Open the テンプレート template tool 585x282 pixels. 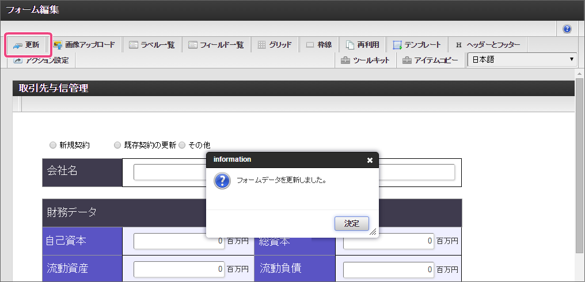pyautogui.click(x=417, y=45)
